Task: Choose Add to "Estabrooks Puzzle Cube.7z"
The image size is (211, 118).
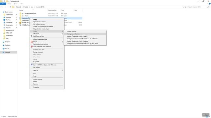Action: tap(77, 36)
